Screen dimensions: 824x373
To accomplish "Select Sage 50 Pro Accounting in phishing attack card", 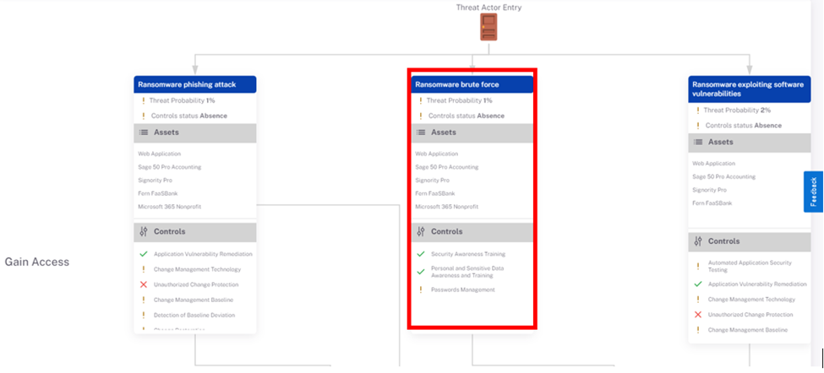I will tap(169, 167).
